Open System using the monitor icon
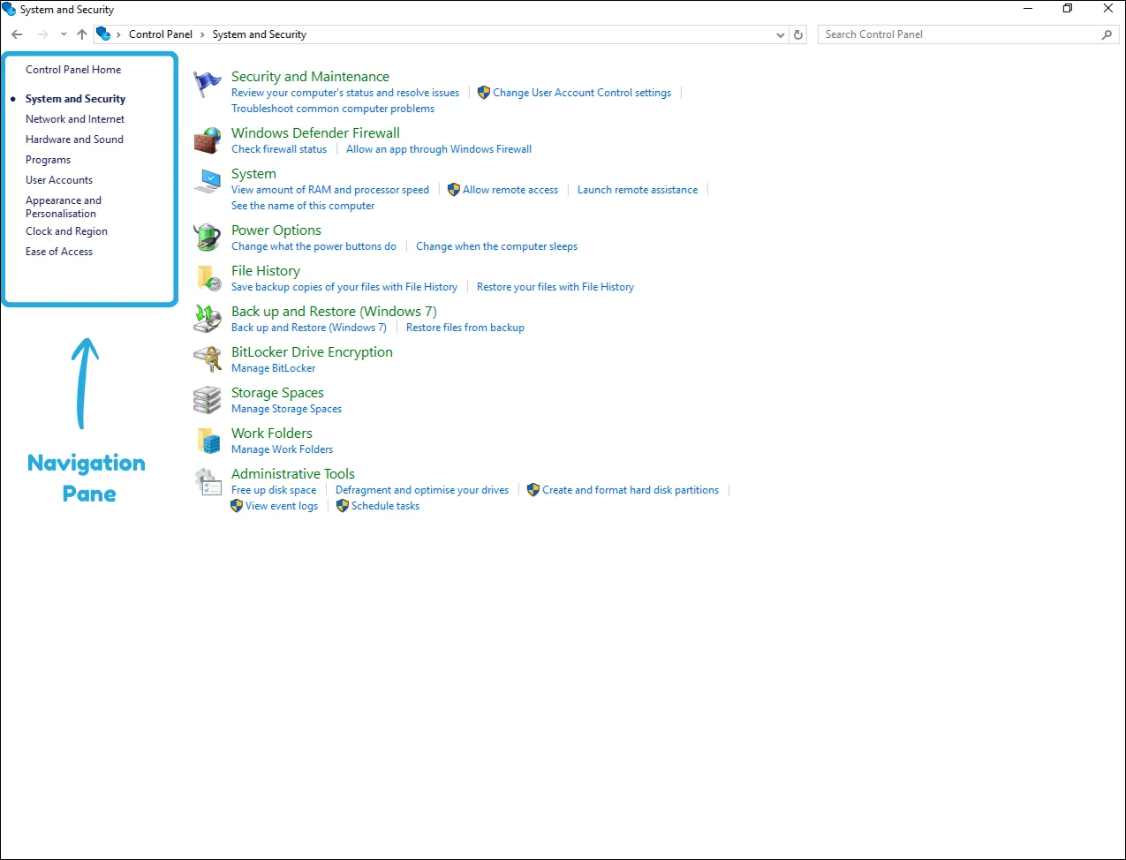 [x=206, y=181]
